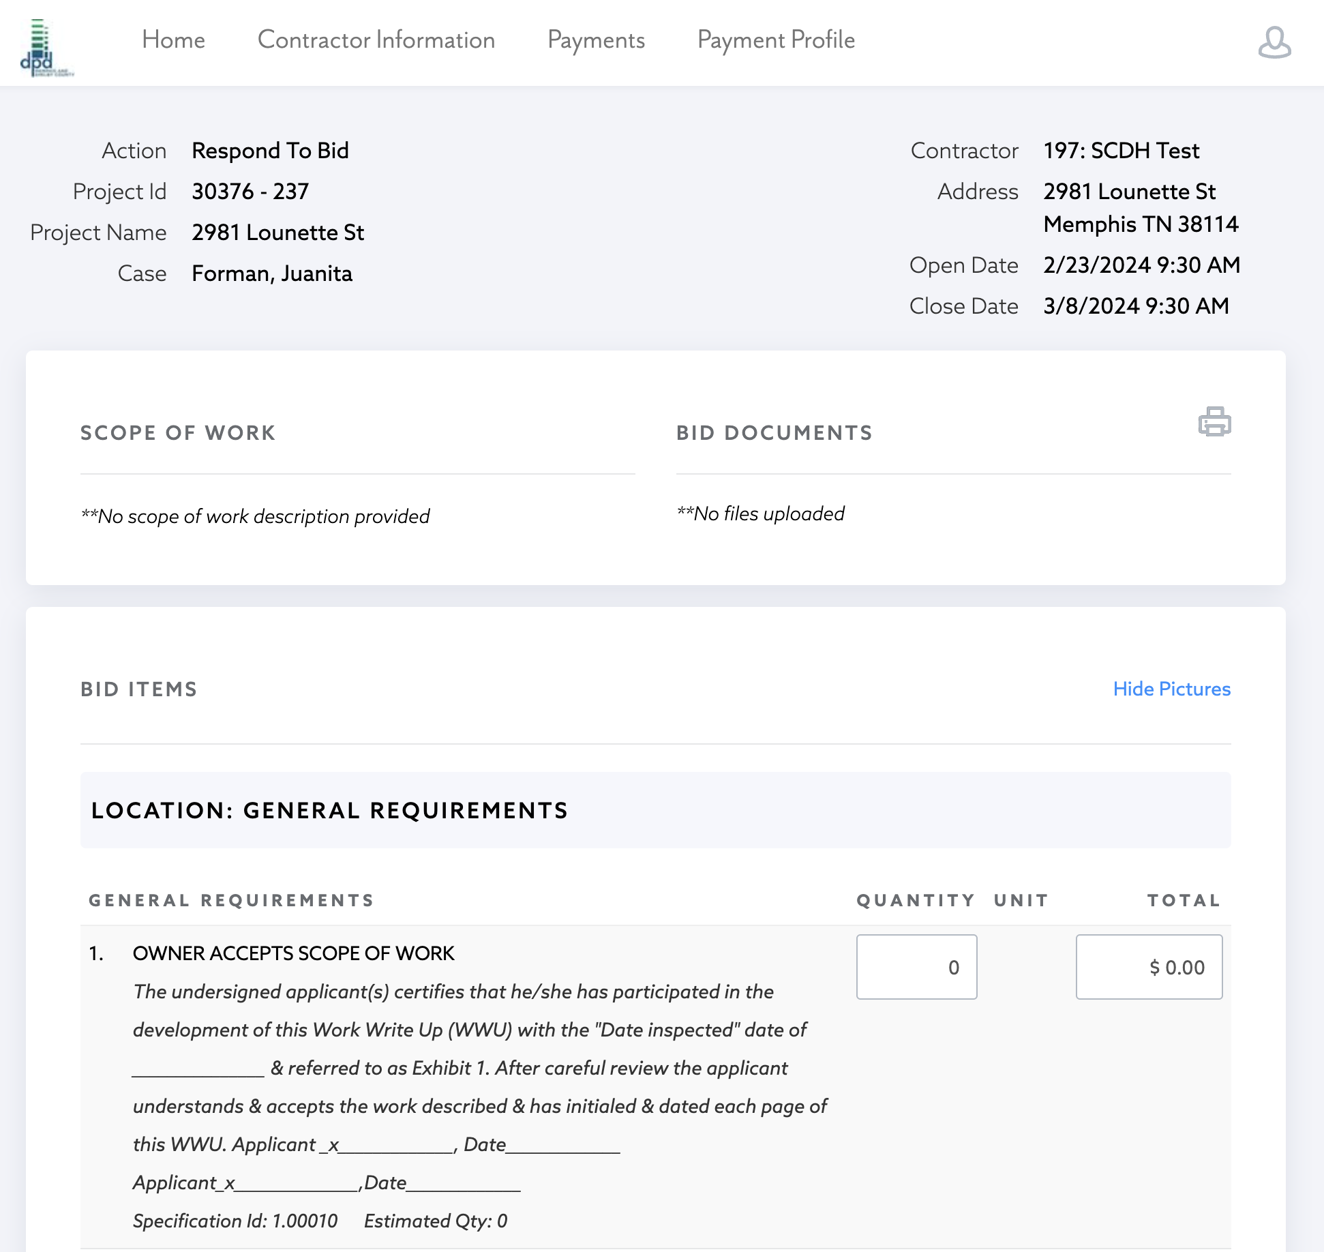Click the Owner Accepts Scope of Work title
This screenshot has height=1252, width=1324.
tap(293, 953)
